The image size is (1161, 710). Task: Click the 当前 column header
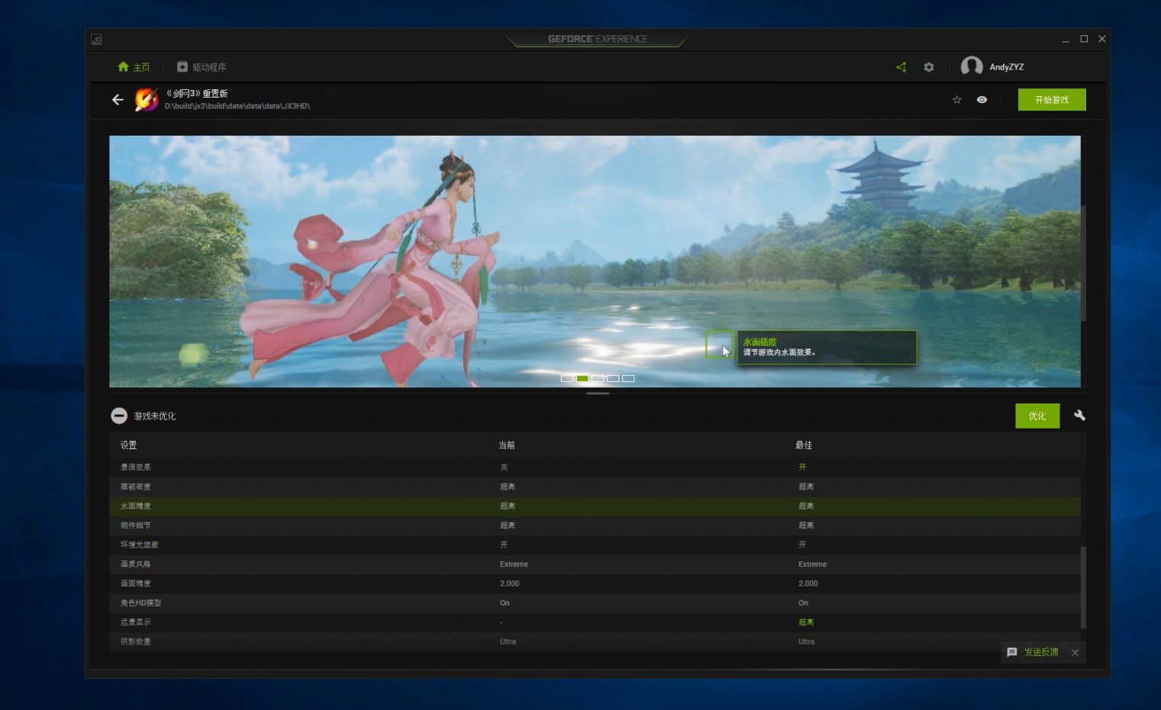pyautogui.click(x=507, y=445)
